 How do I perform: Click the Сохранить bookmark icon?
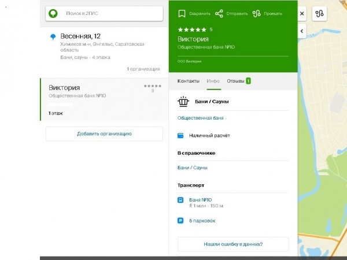tap(182, 14)
